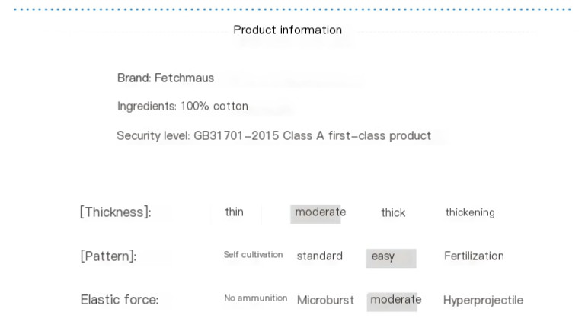Click the Elastic force row label
Viewport: 585px width, 331px height.
(x=120, y=300)
